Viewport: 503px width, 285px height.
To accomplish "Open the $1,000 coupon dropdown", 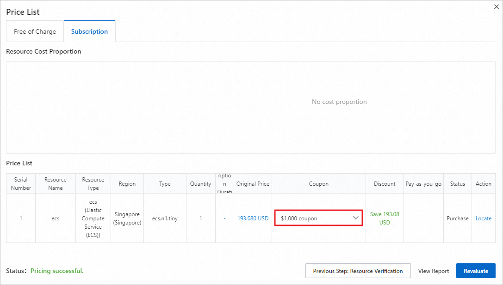I will (318, 218).
